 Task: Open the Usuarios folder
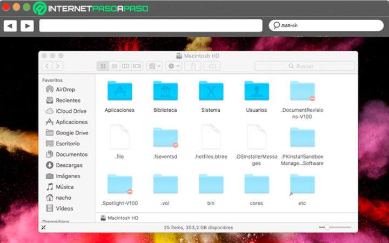(x=256, y=91)
